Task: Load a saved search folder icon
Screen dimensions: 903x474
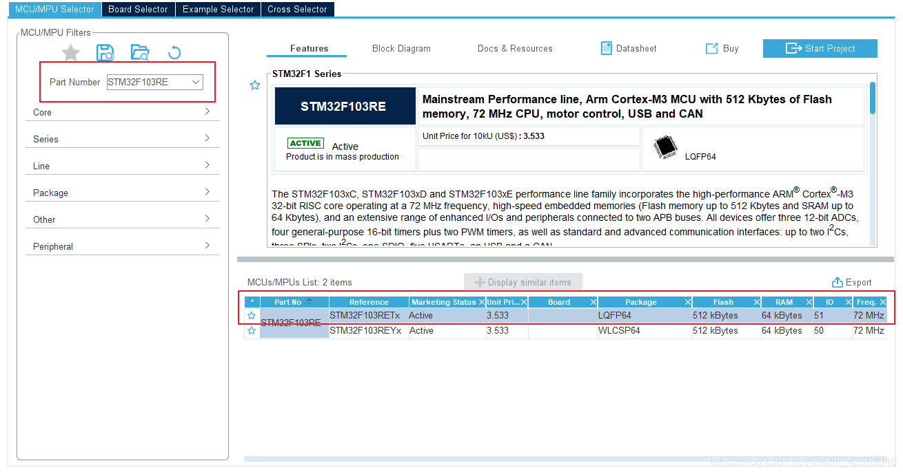Action: (140, 52)
